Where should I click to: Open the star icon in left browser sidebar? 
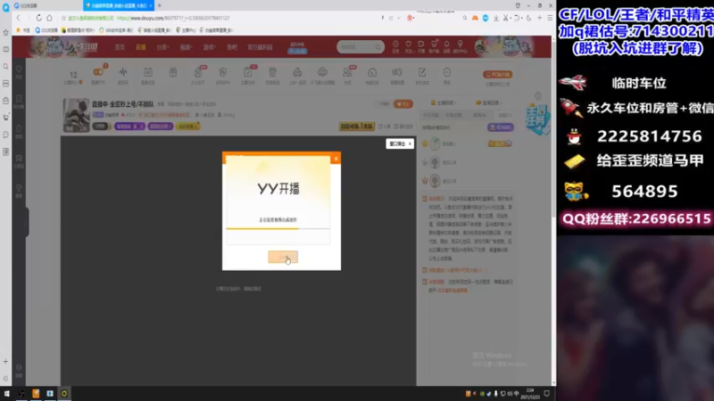coord(5,32)
